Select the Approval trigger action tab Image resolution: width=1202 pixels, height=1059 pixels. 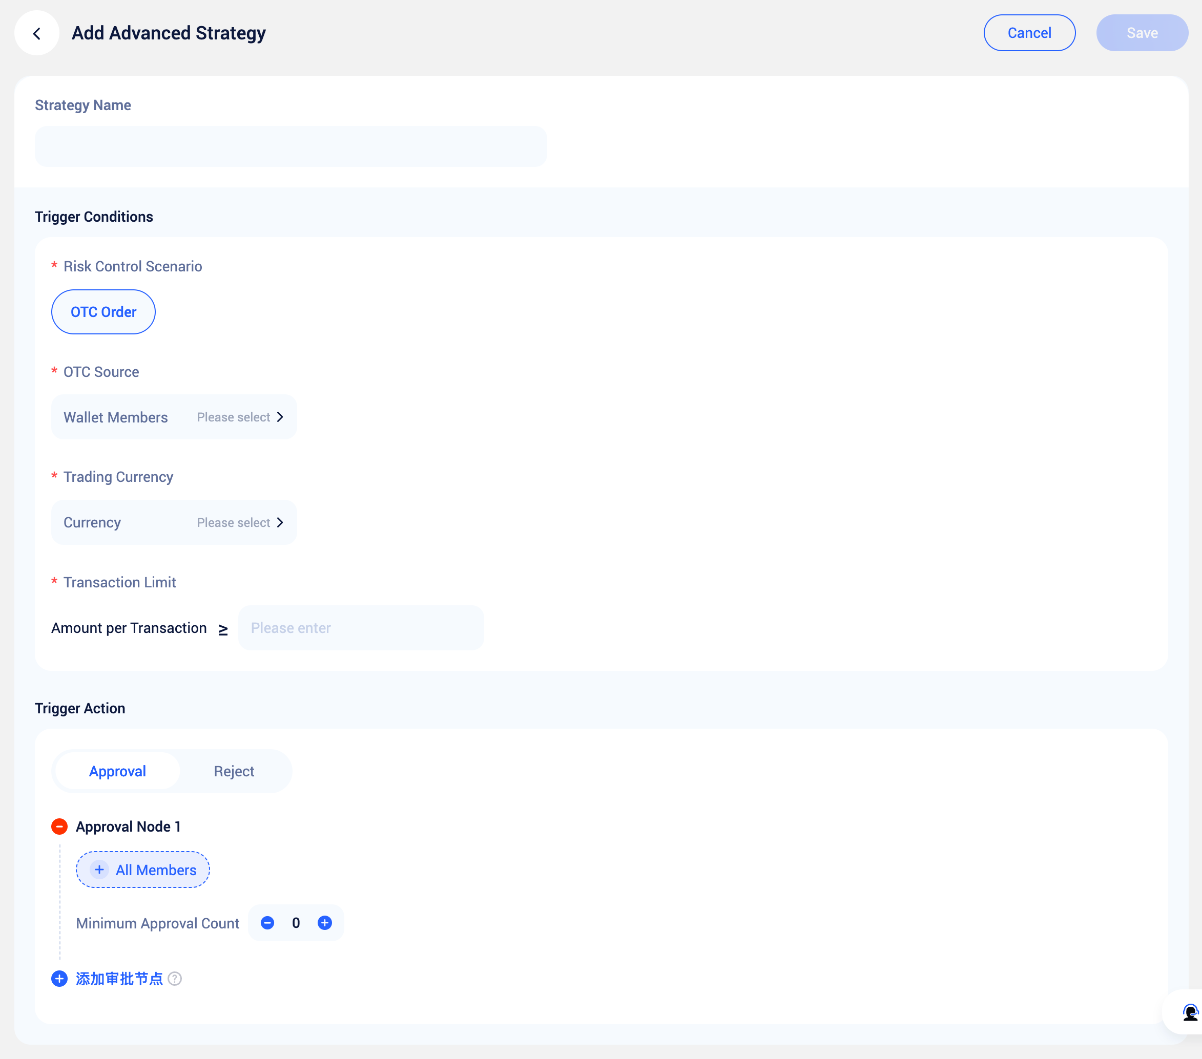tap(118, 771)
